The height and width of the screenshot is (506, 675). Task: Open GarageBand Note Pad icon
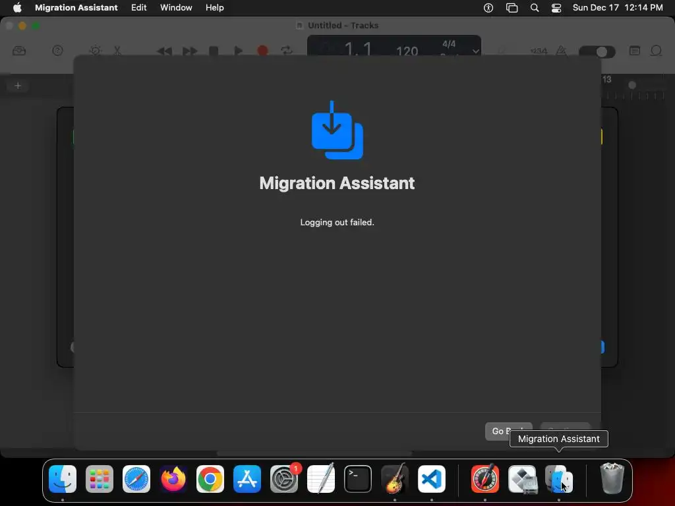point(635,51)
